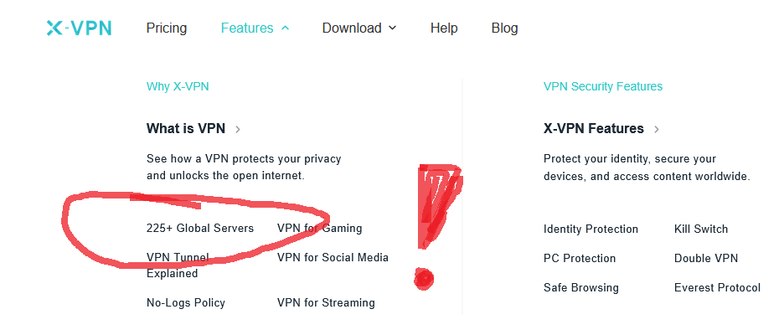The height and width of the screenshot is (335, 784).
Task: Go to the Blog
Action: coord(504,28)
